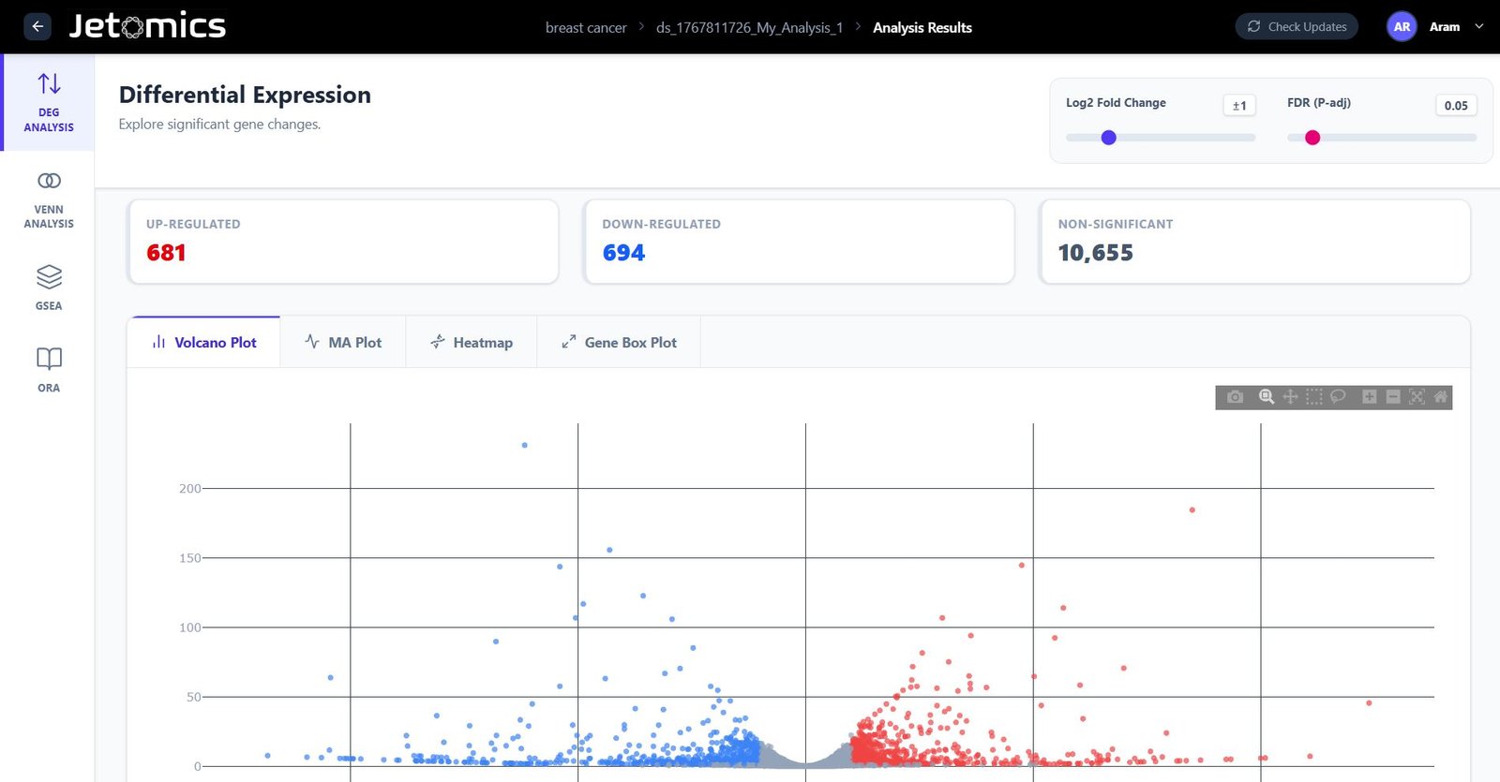Open the breast cancer breadcrumb link
This screenshot has width=1500, height=782.
(586, 28)
